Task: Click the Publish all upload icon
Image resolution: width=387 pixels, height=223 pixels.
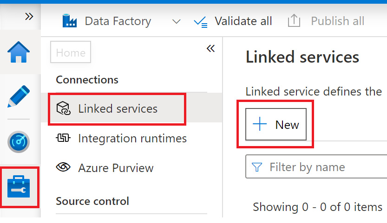Action: click(x=293, y=21)
